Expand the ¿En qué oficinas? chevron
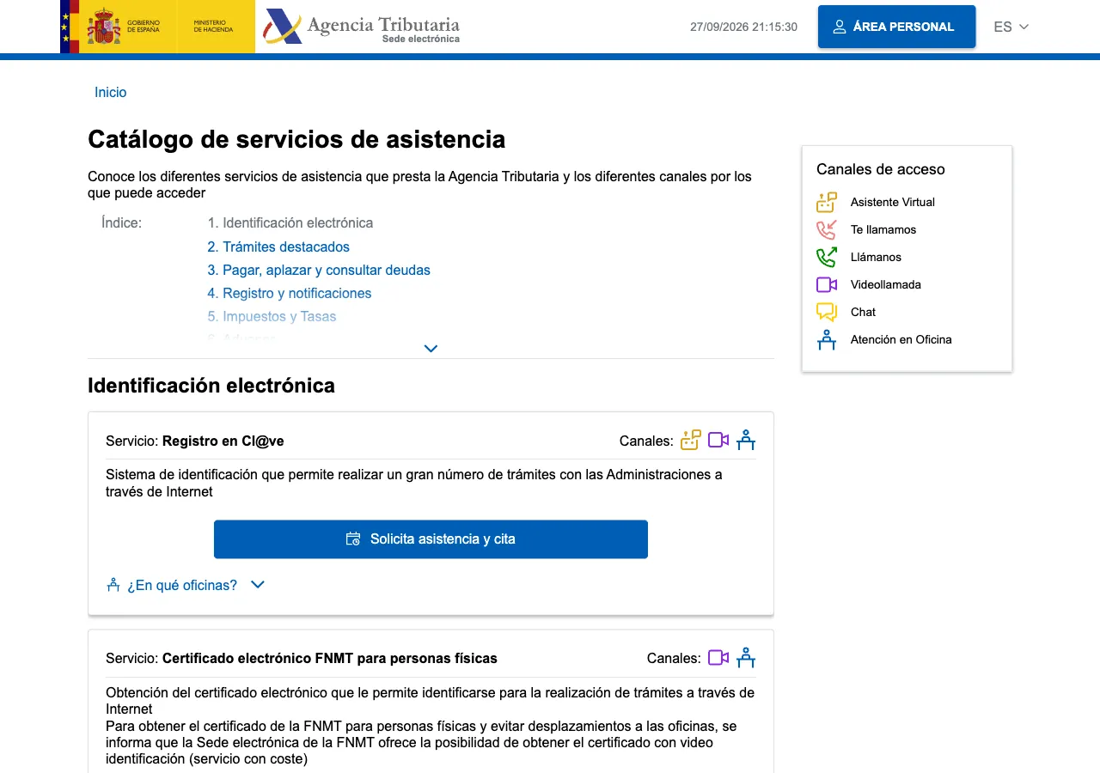 [x=258, y=585]
